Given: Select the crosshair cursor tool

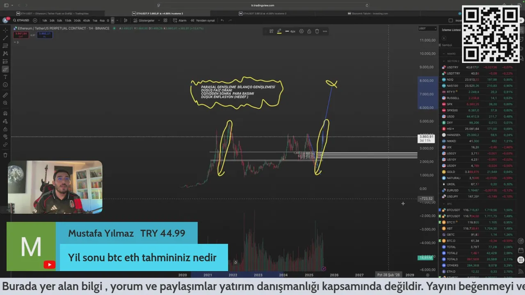Looking at the screenshot, I should pos(5,30).
